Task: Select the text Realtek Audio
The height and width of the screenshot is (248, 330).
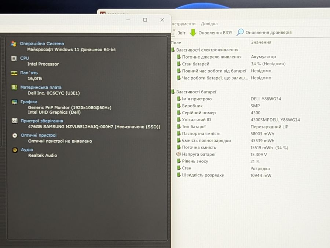Action: point(43,155)
